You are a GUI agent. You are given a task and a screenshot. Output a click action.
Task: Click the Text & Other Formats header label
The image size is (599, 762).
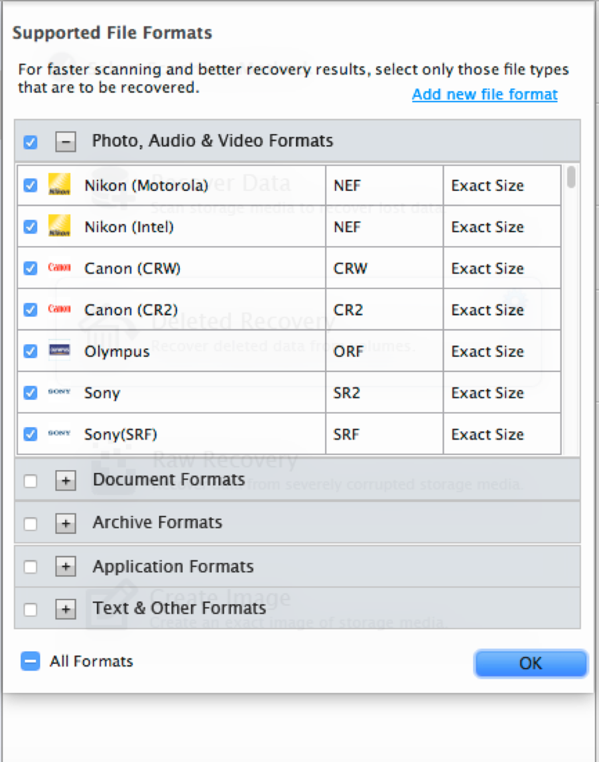click(179, 608)
